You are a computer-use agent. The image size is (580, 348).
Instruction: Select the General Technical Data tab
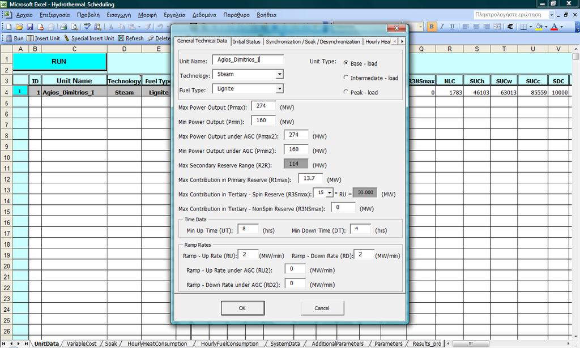pos(202,41)
